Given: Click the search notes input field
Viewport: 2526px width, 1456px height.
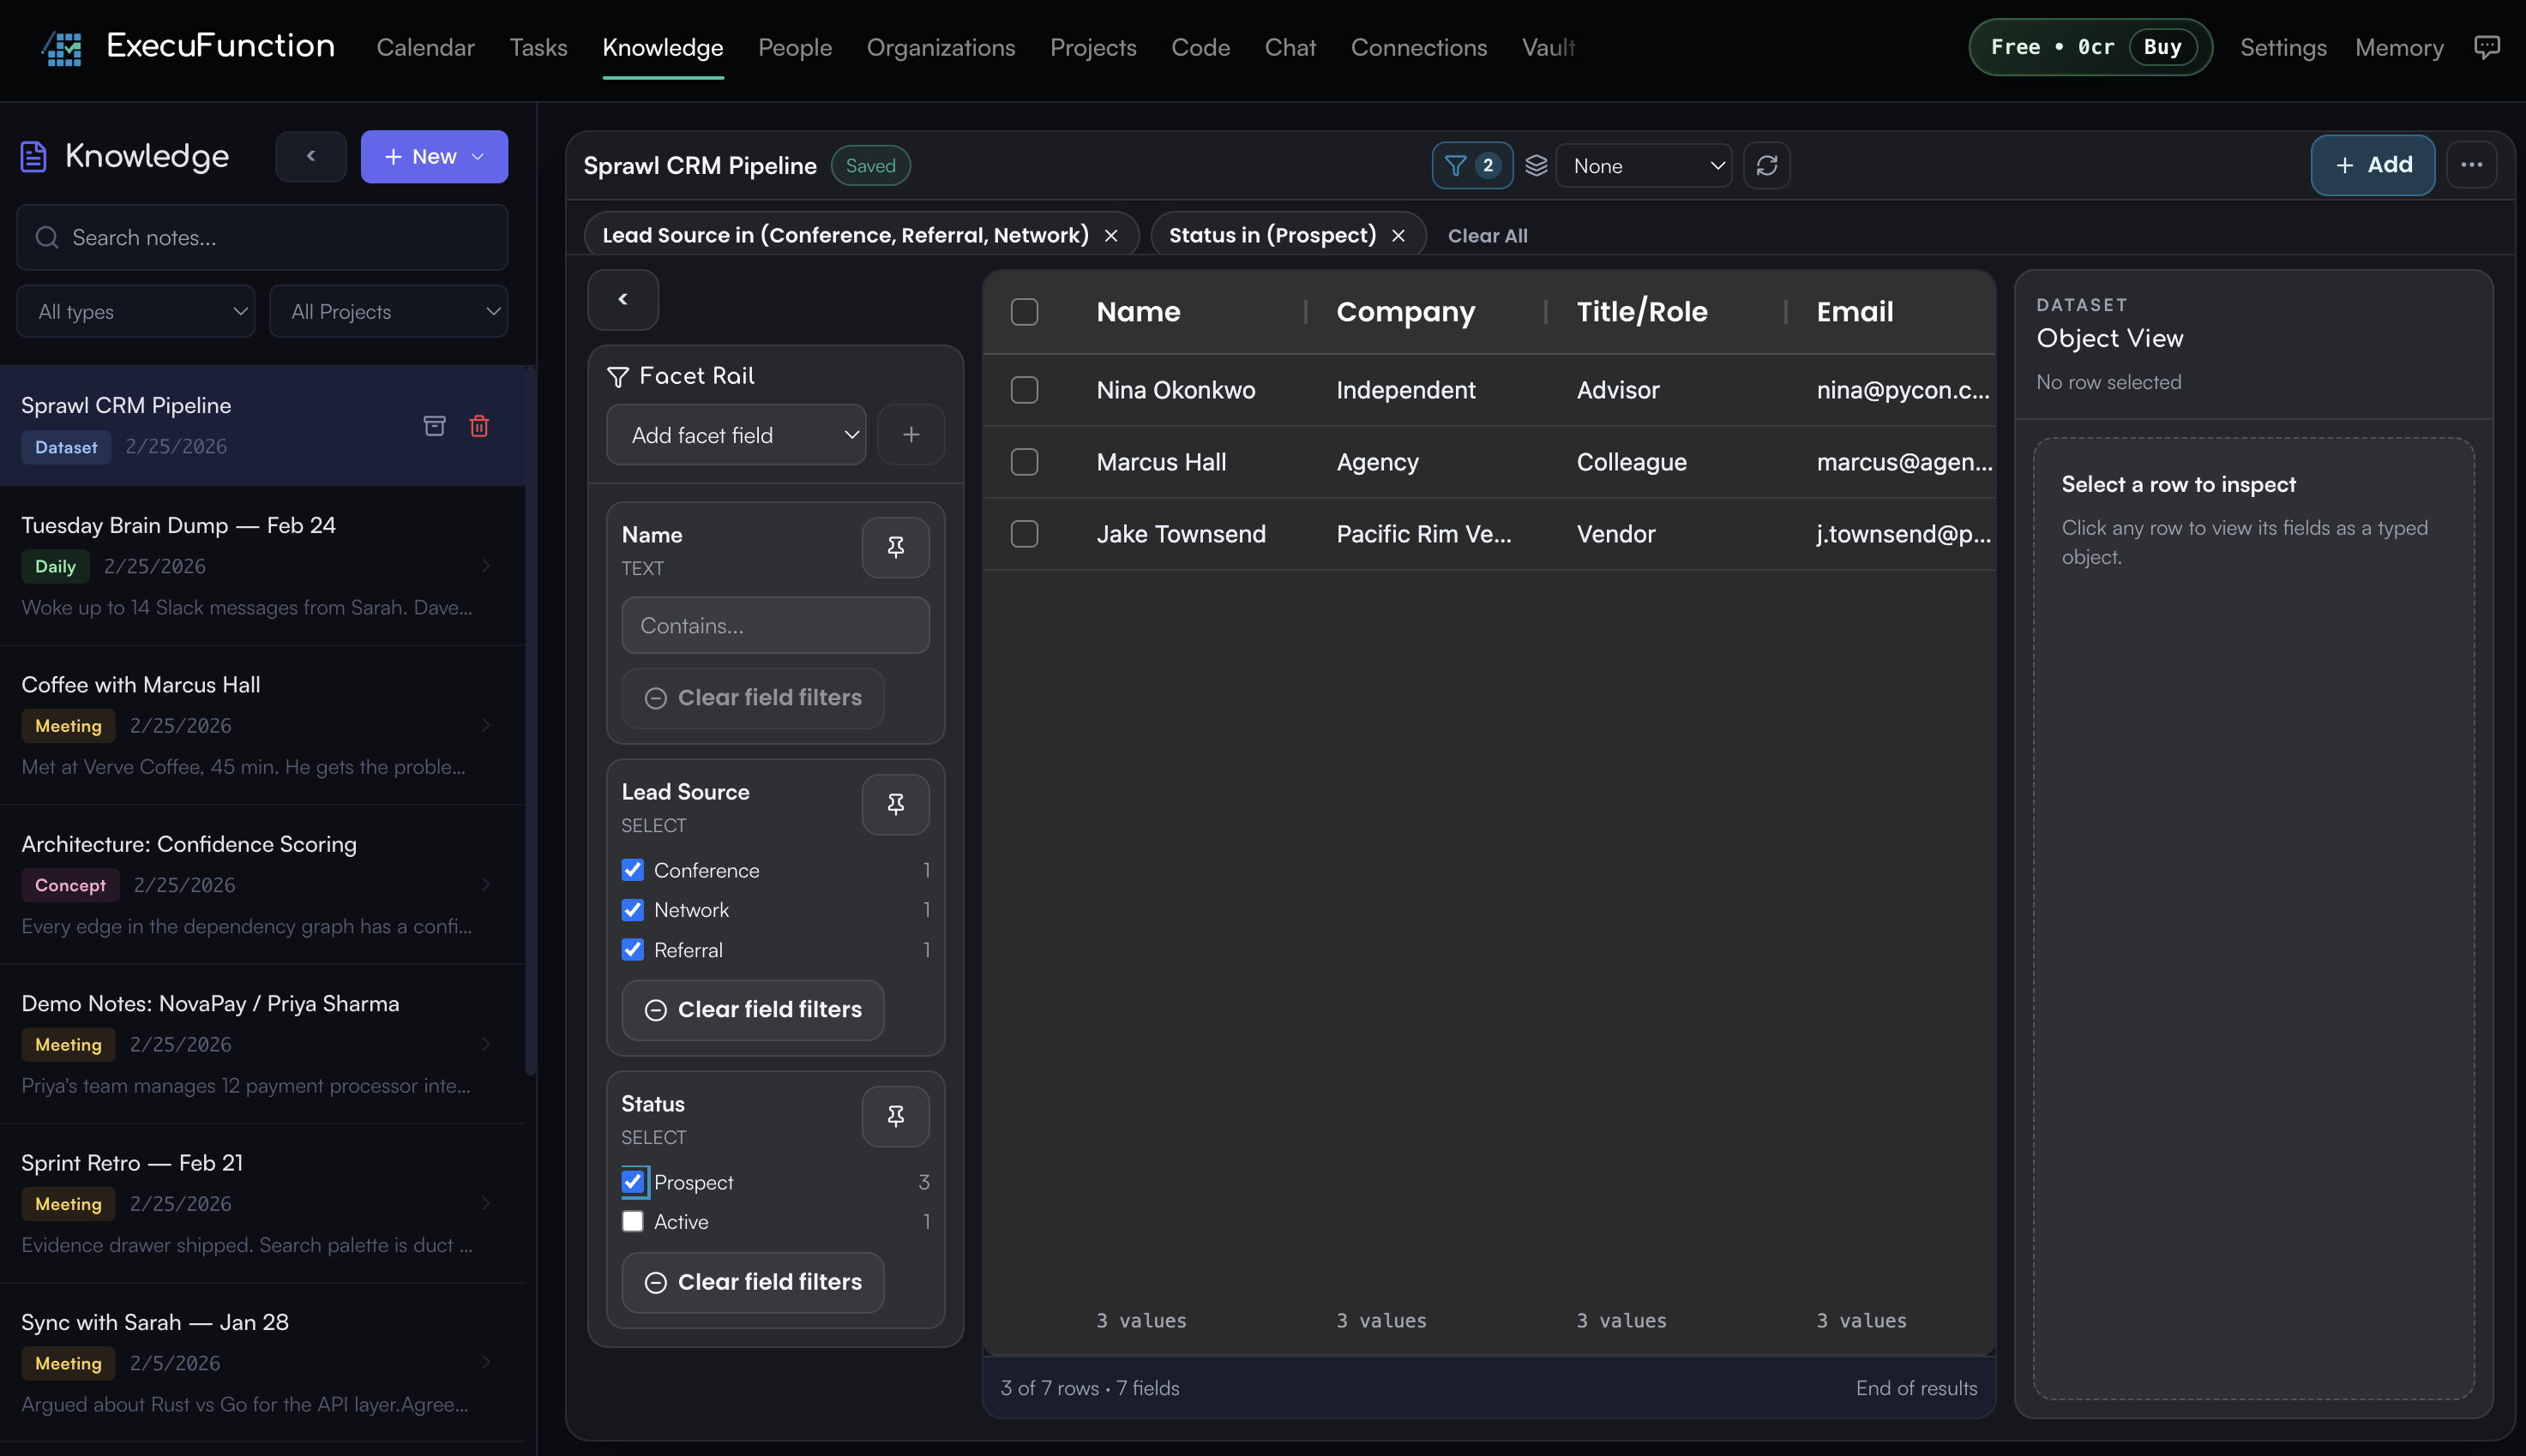Looking at the screenshot, I should point(262,237).
